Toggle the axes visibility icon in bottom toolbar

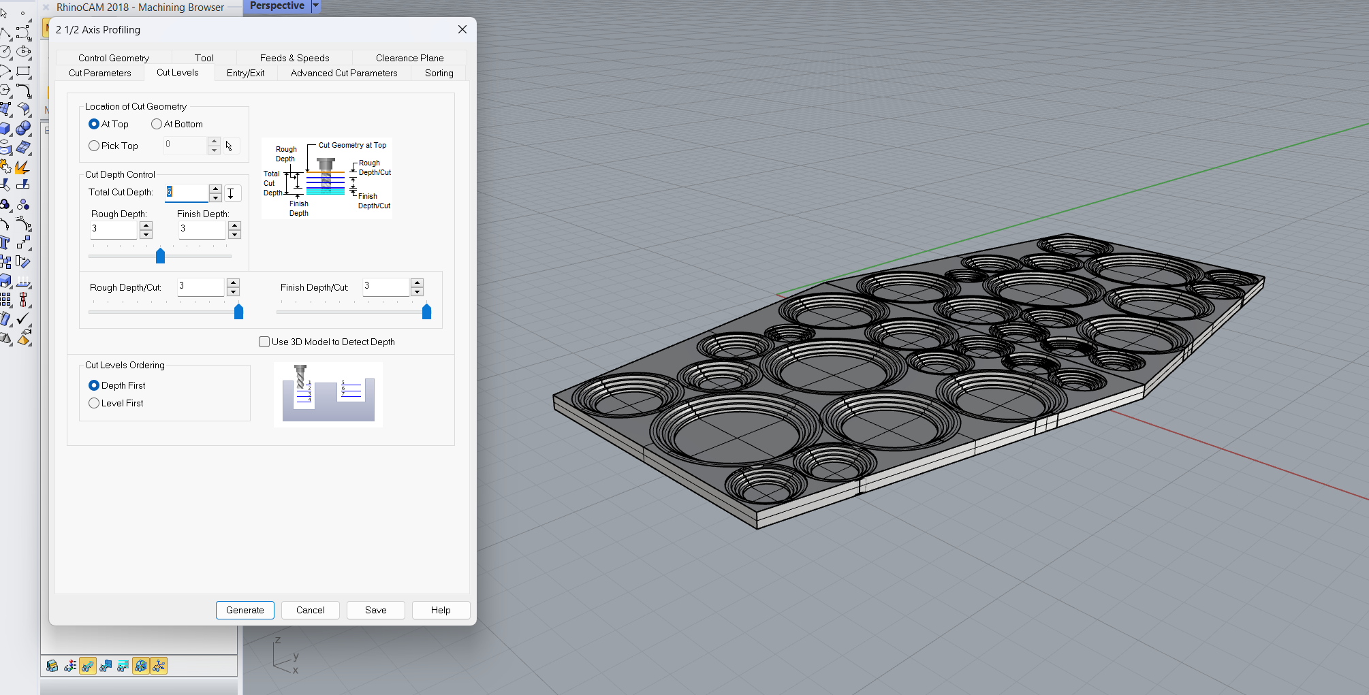click(x=158, y=666)
